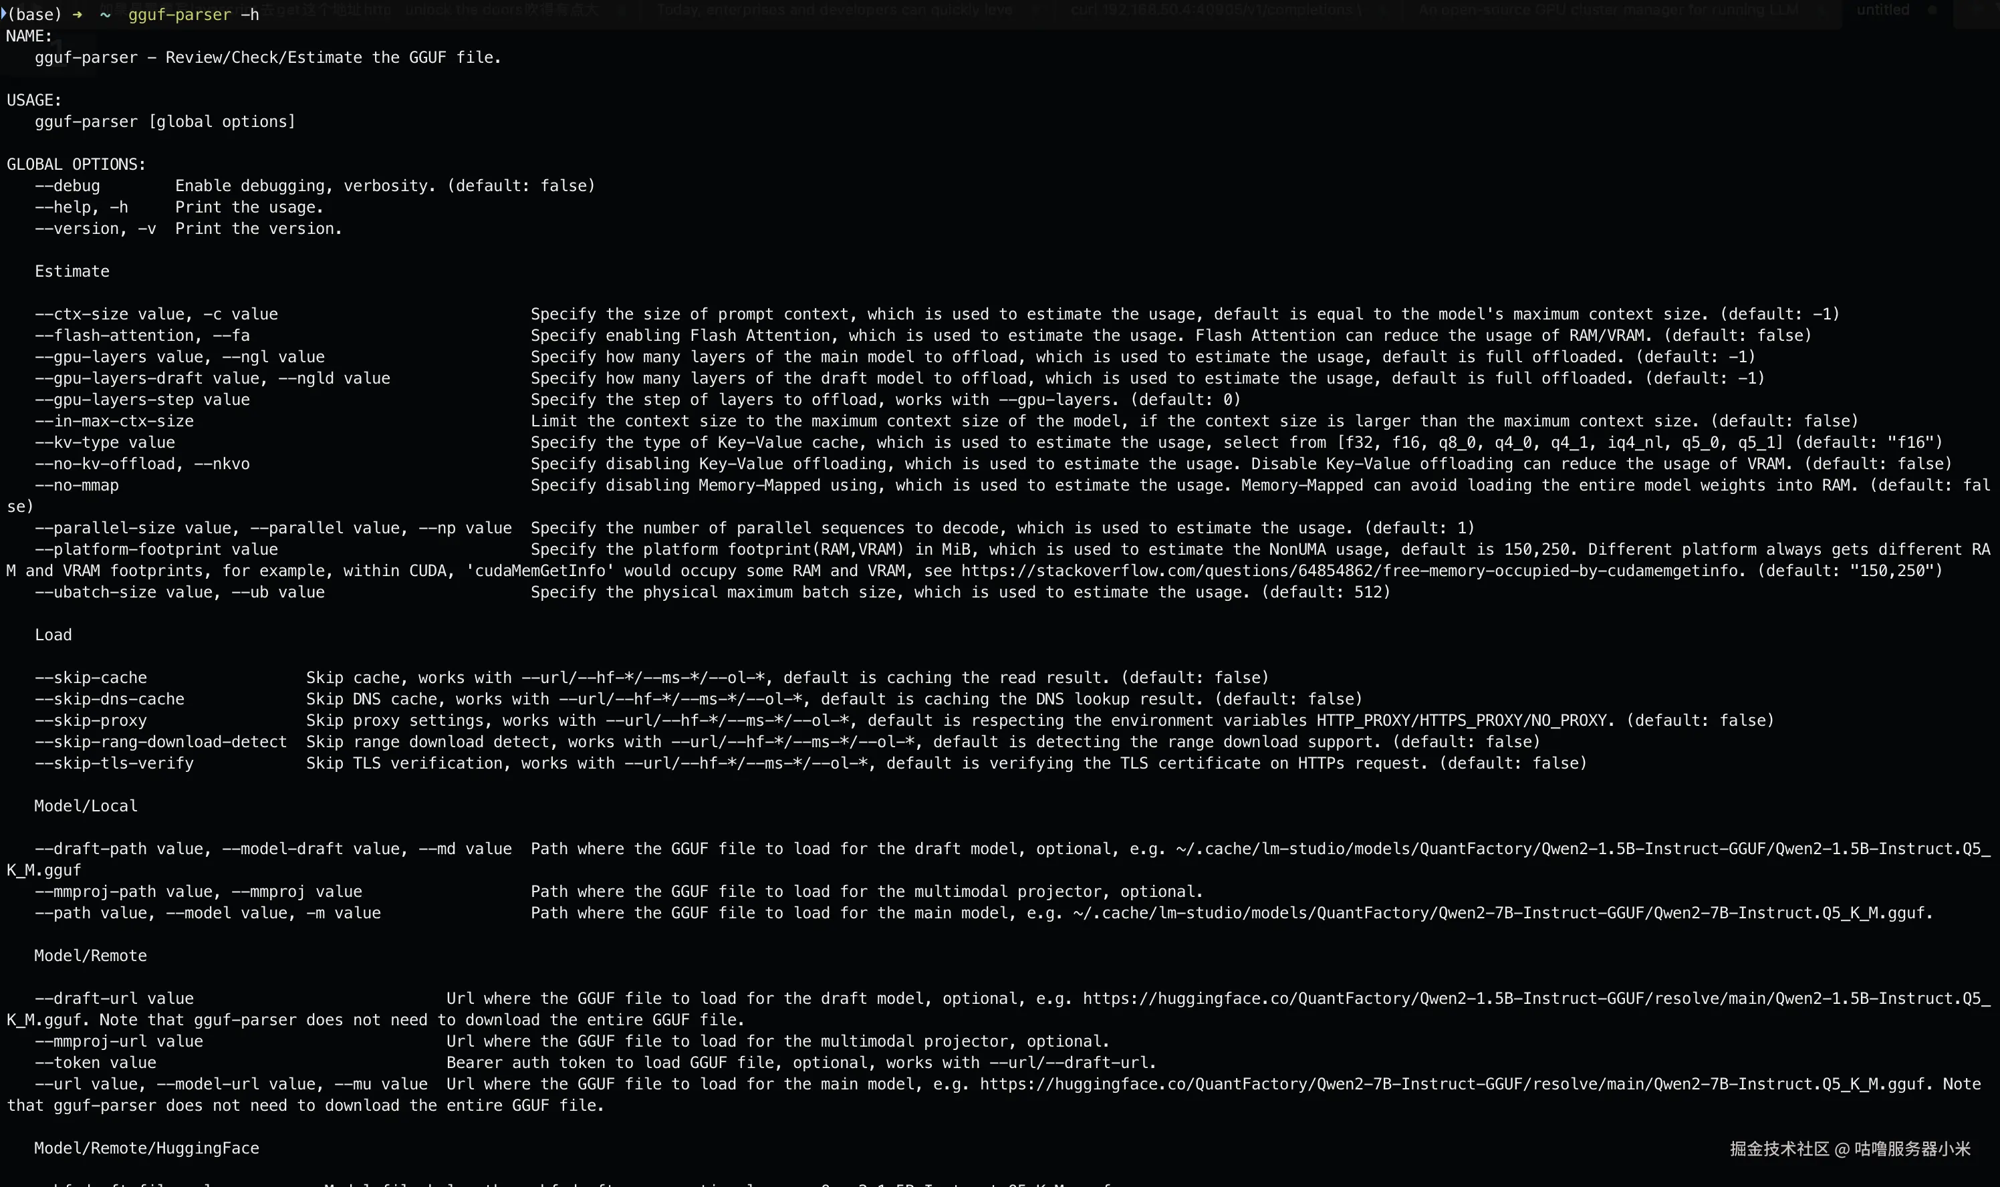
Task: Click the '--token value' option
Action: coord(95,1063)
